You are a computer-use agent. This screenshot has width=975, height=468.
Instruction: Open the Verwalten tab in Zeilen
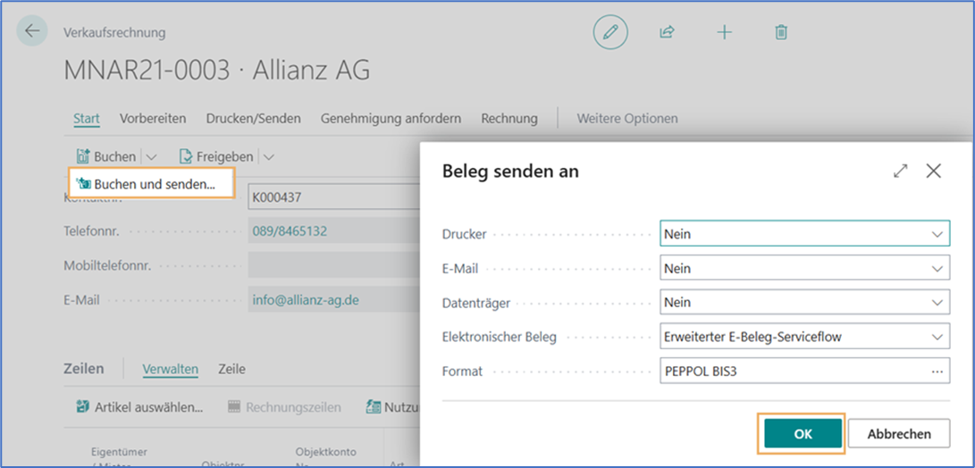click(171, 369)
